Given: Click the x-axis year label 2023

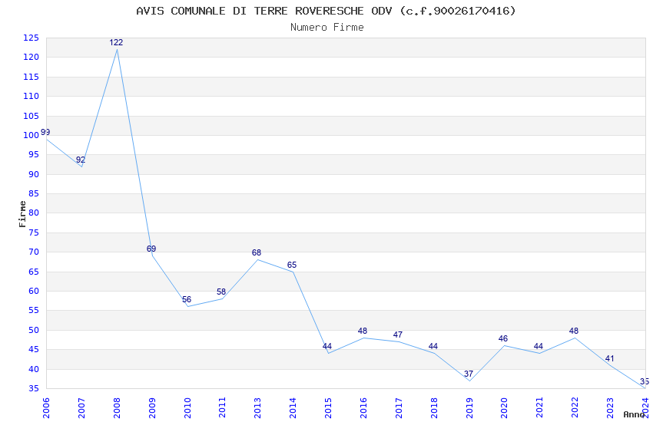Looking at the screenshot, I should click(610, 408).
